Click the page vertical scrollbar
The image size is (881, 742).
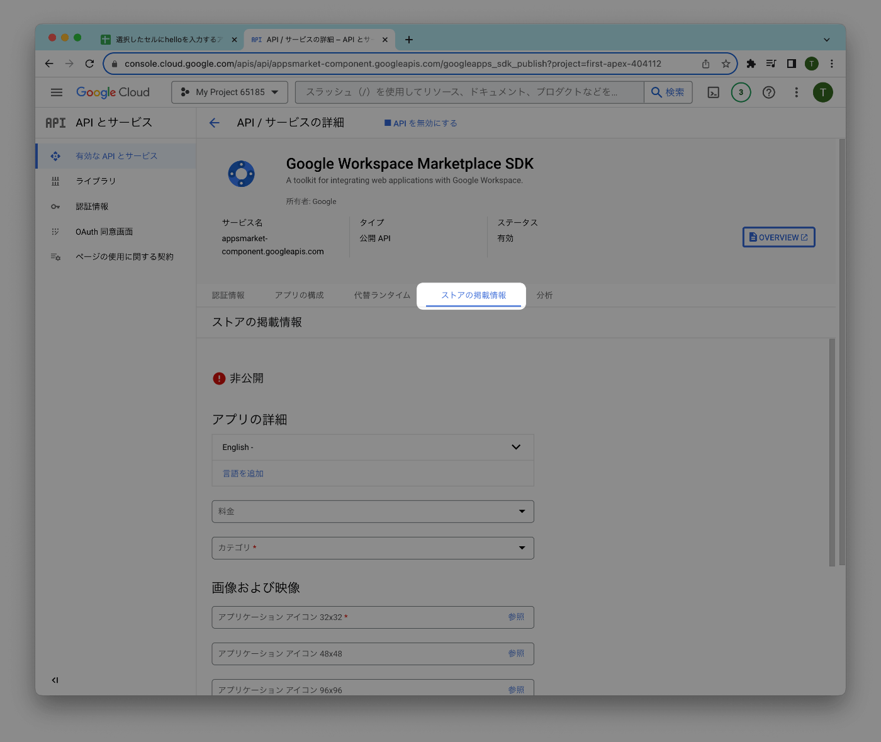(x=842, y=352)
